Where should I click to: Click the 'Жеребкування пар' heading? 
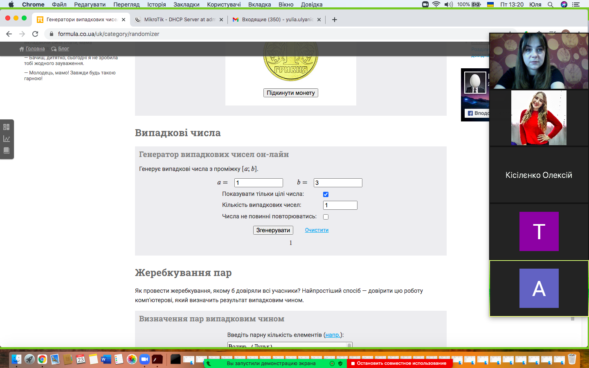[x=183, y=273]
